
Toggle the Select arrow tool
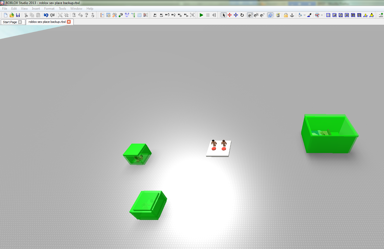tap(224, 15)
